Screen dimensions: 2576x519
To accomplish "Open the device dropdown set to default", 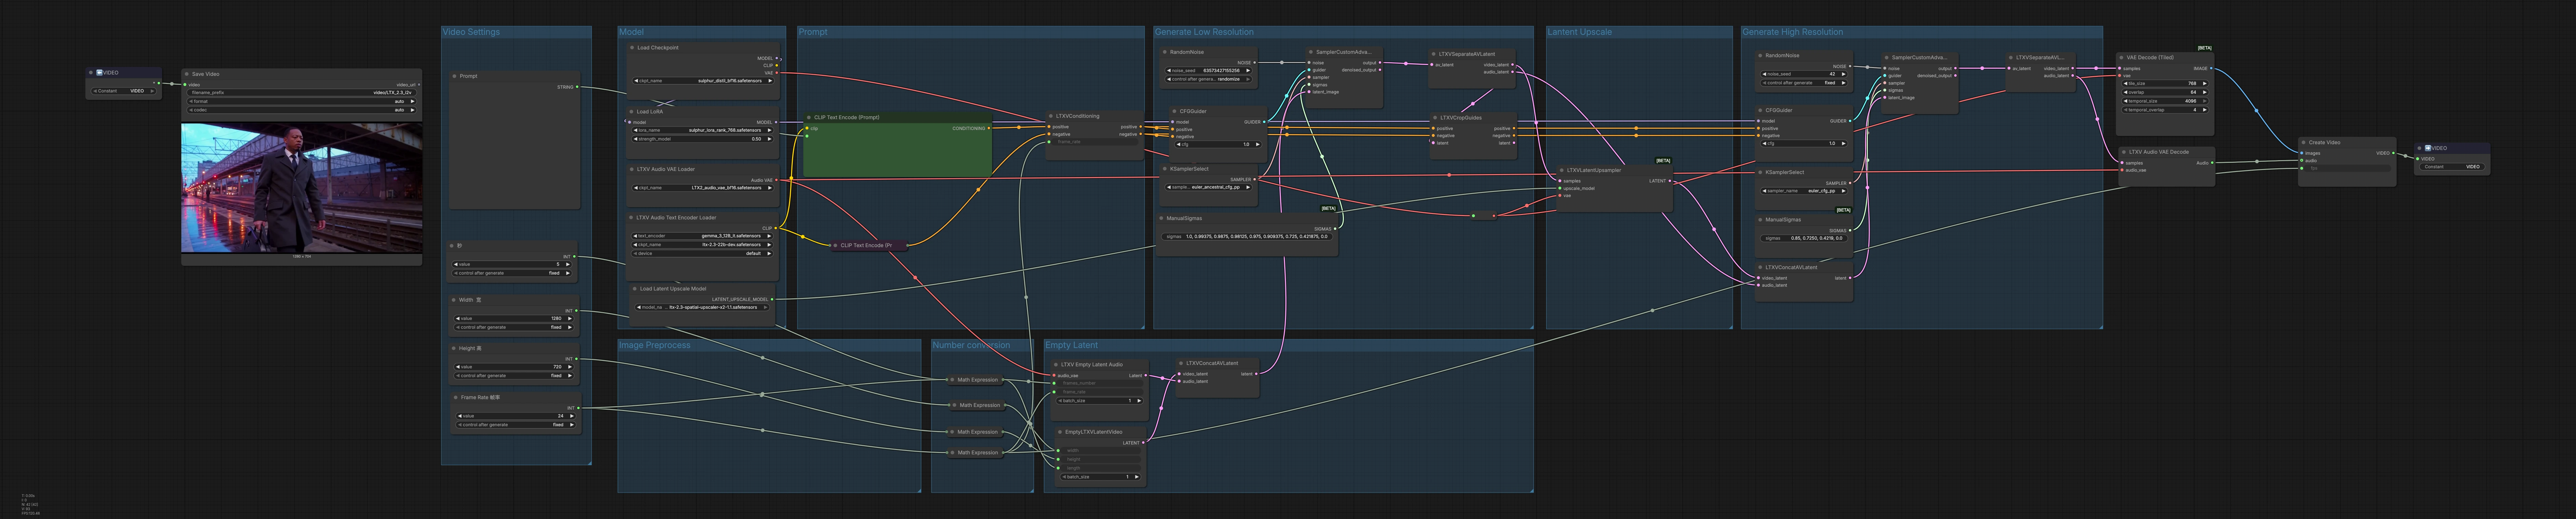I will click(702, 254).
